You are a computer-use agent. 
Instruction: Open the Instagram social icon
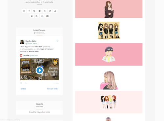point(24,11)
